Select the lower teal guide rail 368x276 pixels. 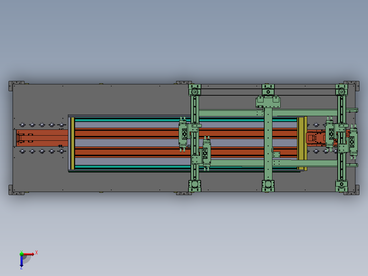point(185,167)
